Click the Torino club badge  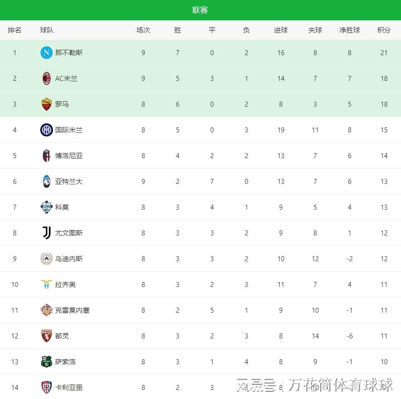[x=47, y=336]
